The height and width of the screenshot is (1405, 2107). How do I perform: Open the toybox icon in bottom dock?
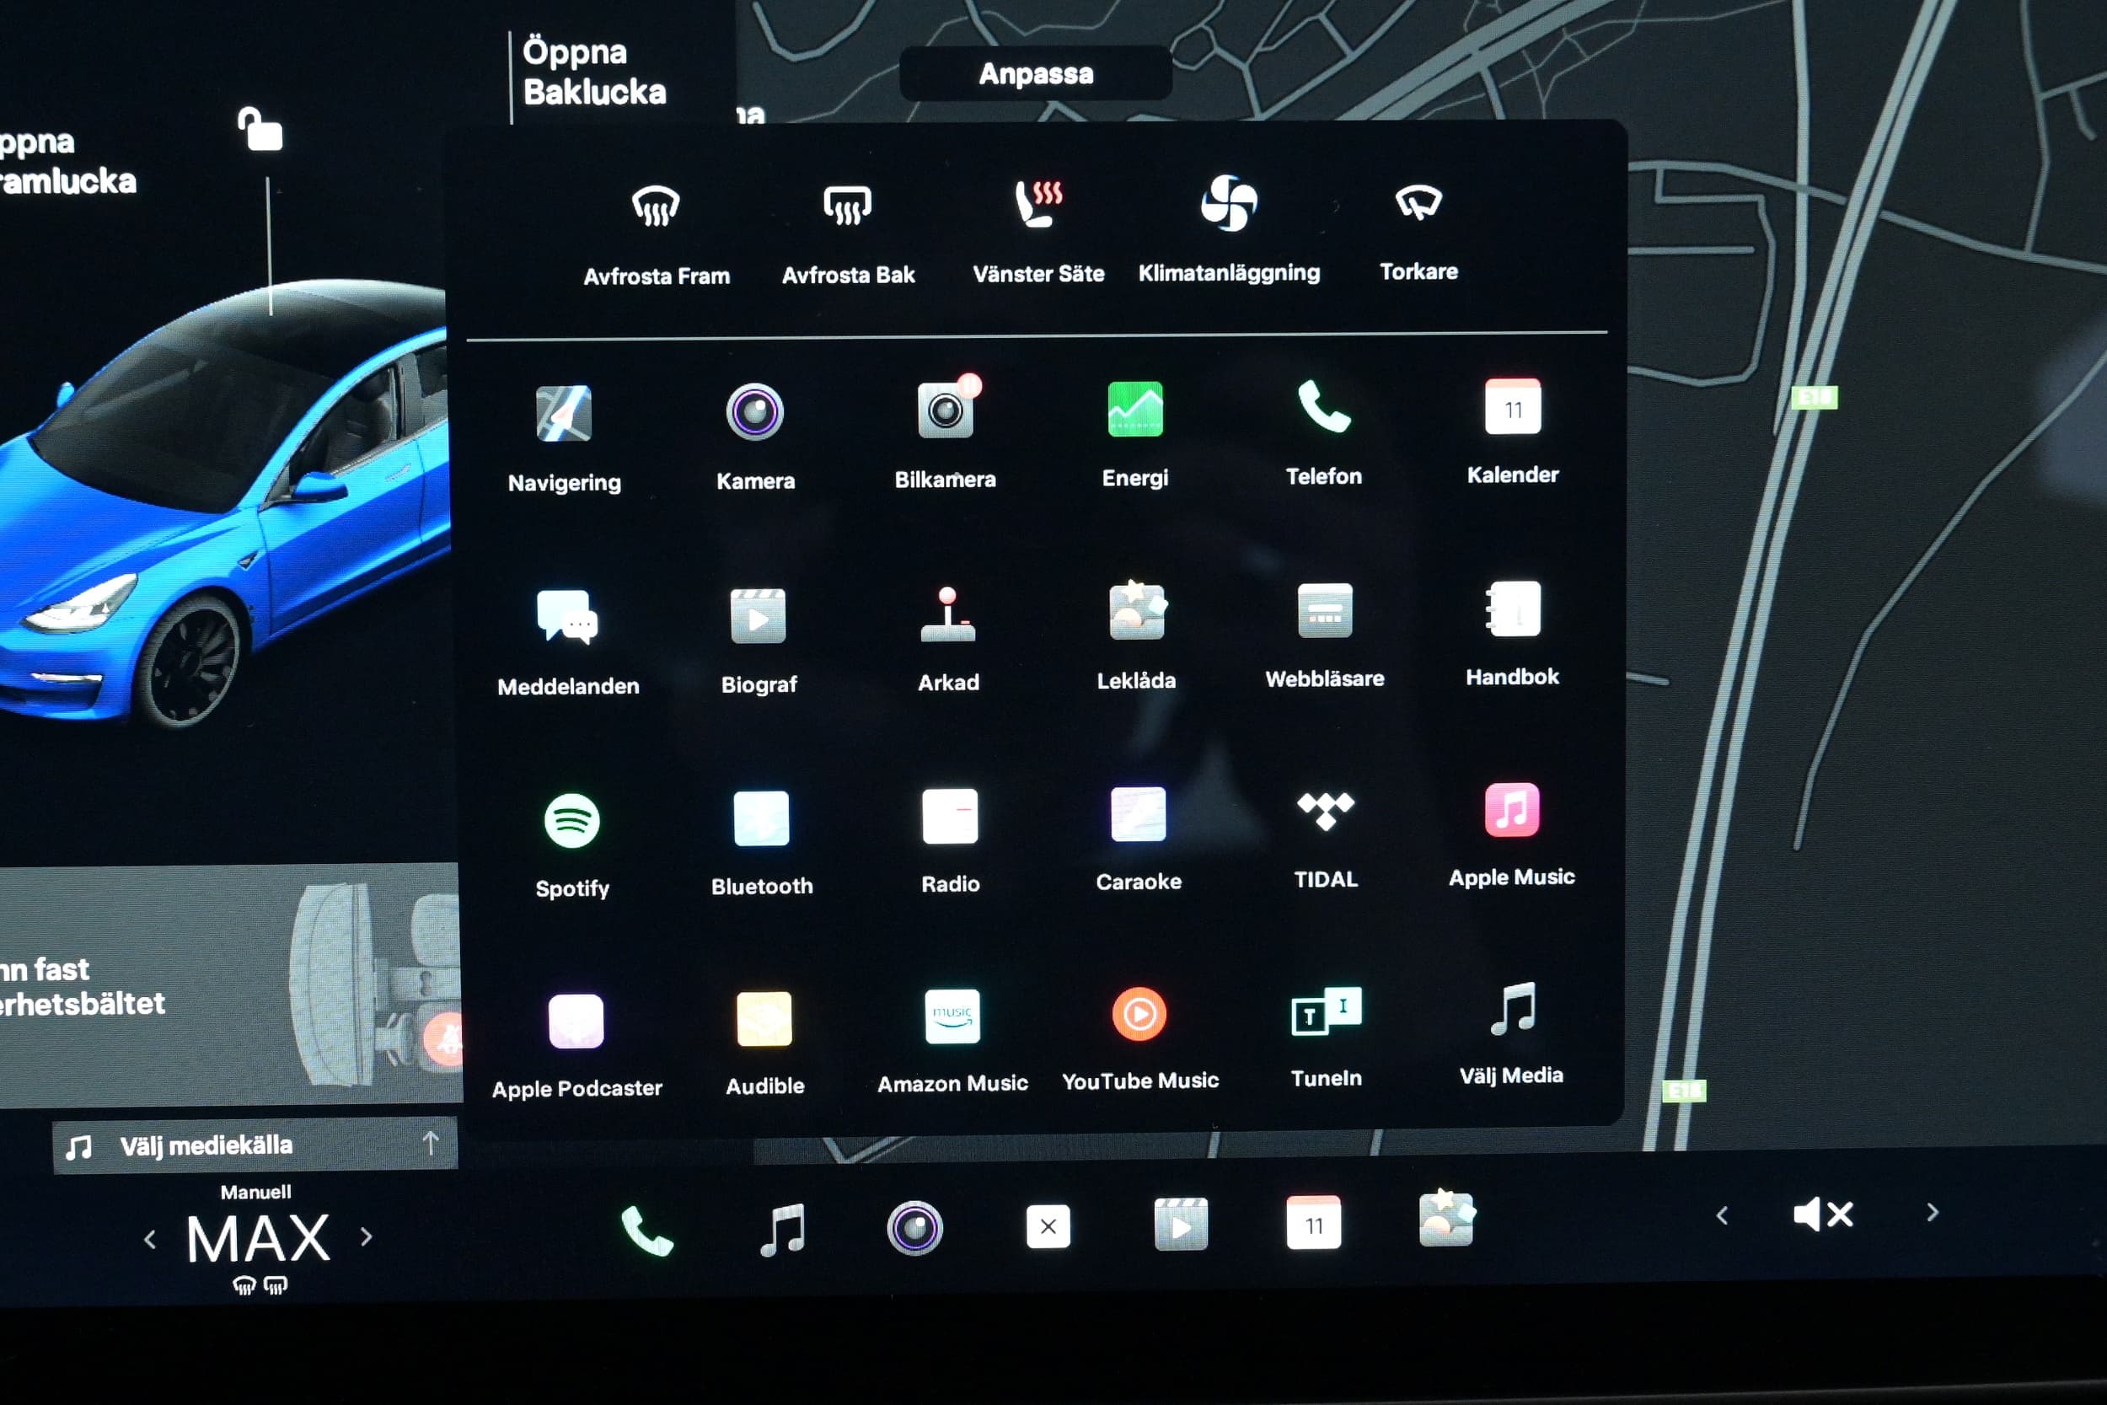[x=1446, y=1219]
